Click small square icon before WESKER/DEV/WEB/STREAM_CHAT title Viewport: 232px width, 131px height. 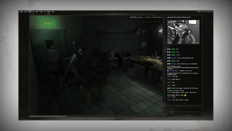click(167, 18)
